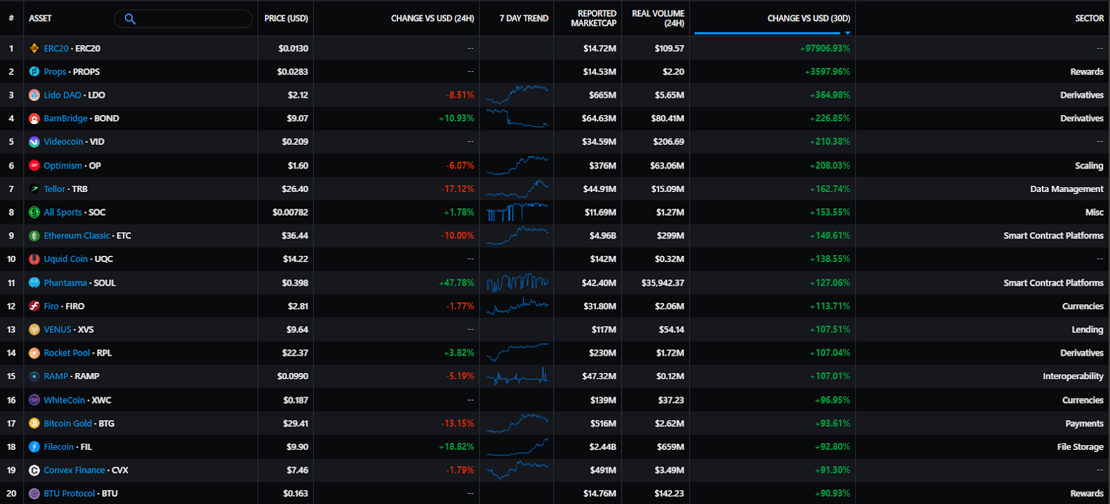
Task: Sort by Reported Marketcap column header
Action: (x=593, y=19)
